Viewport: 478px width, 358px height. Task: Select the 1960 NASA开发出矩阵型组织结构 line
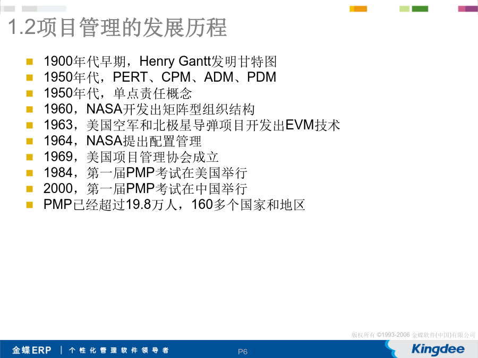pyautogui.click(x=149, y=109)
